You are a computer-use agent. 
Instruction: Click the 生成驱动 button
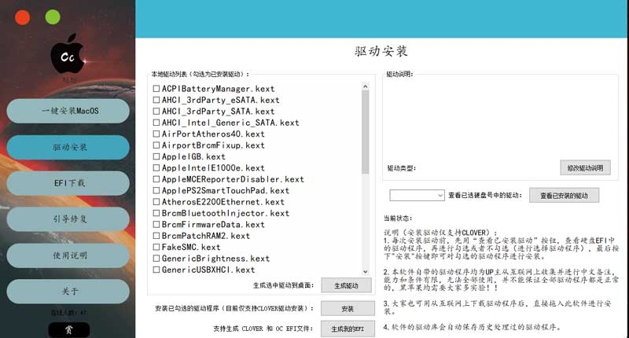346,285
